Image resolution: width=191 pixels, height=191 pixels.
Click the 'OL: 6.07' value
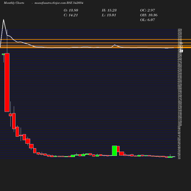click(147, 20)
